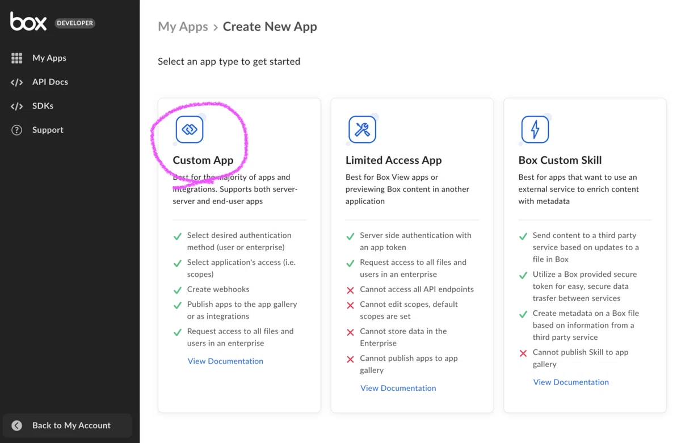
Task: Click the Box logo in the sidebar
Action: click(28, 22)
